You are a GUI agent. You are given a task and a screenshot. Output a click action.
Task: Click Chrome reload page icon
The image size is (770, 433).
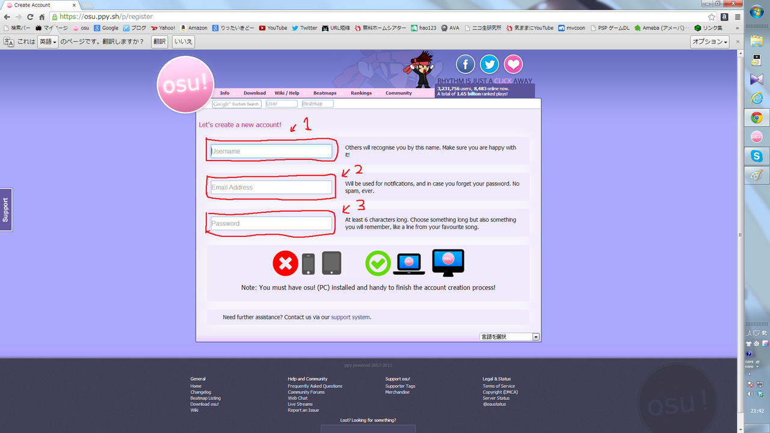click(x=30, y=17)
